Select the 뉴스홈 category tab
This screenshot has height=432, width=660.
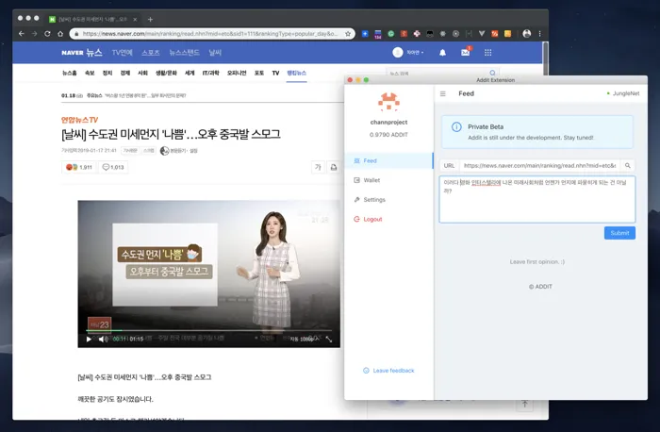coord(70,73)
